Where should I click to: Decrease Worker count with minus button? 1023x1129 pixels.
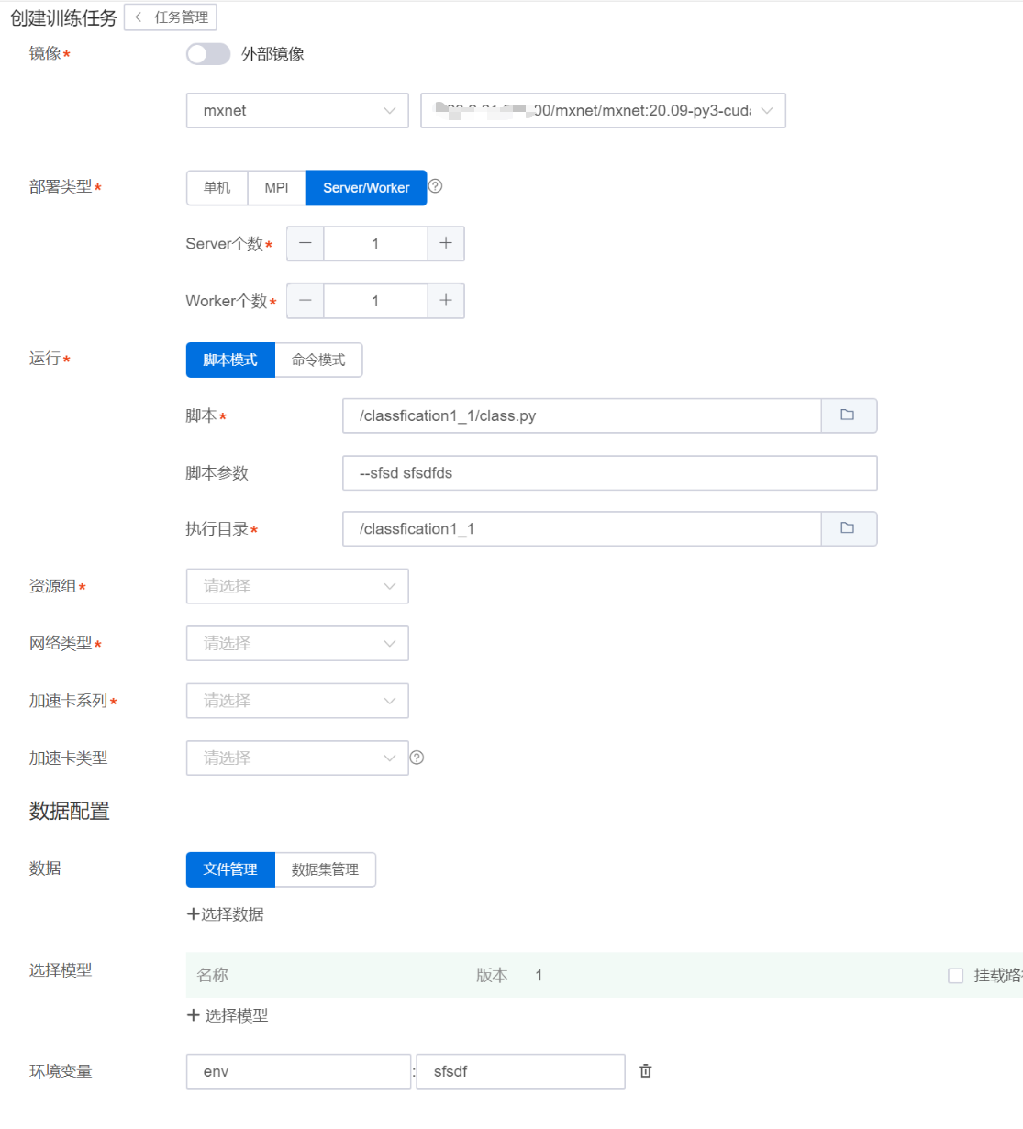click(x=306, y=301)
